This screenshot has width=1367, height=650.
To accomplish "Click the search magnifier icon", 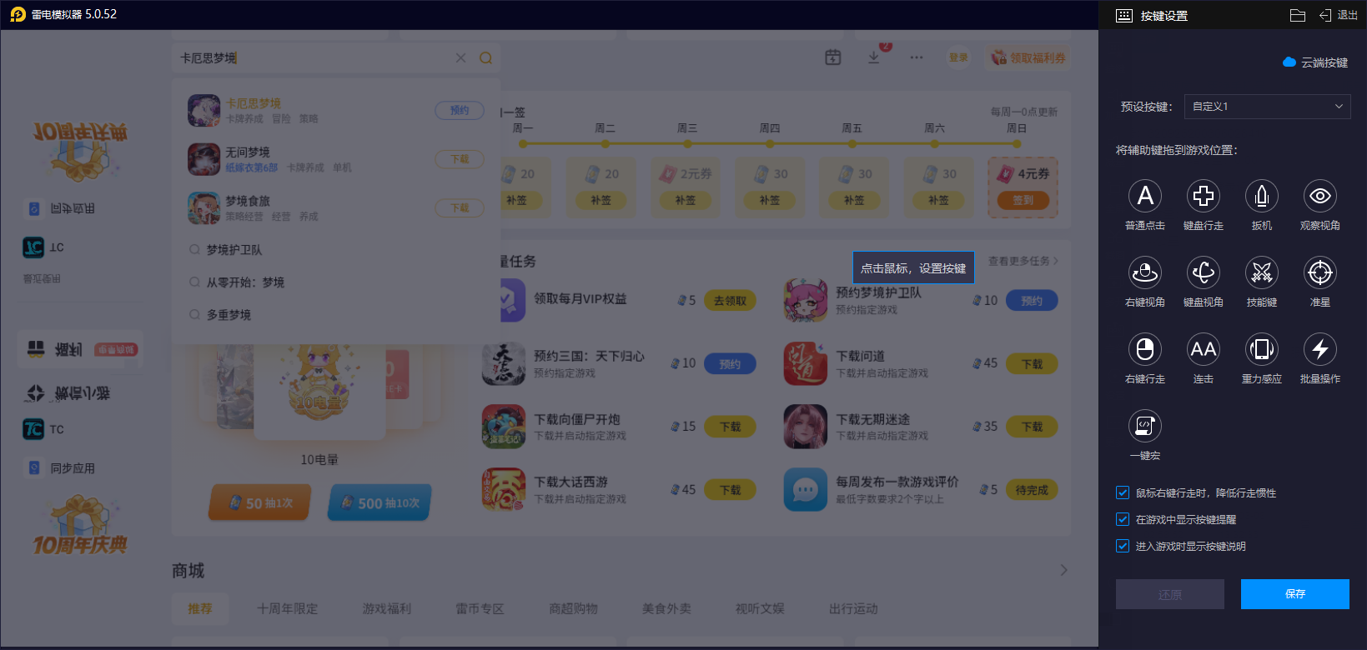I will pyautogui.click(x=485, y=57).
